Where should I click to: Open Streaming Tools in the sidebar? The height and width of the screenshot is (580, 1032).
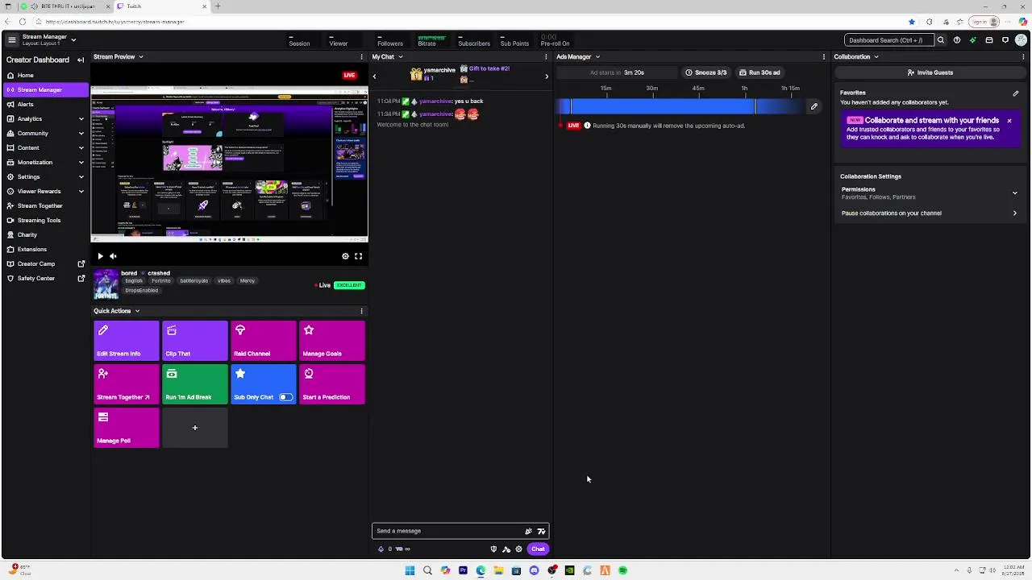pos(45,220)
